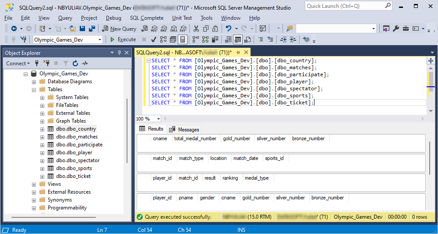Click the Parse checkmark icon
The height and width of the screenshot is (234, 438).
tap(153, 39)
